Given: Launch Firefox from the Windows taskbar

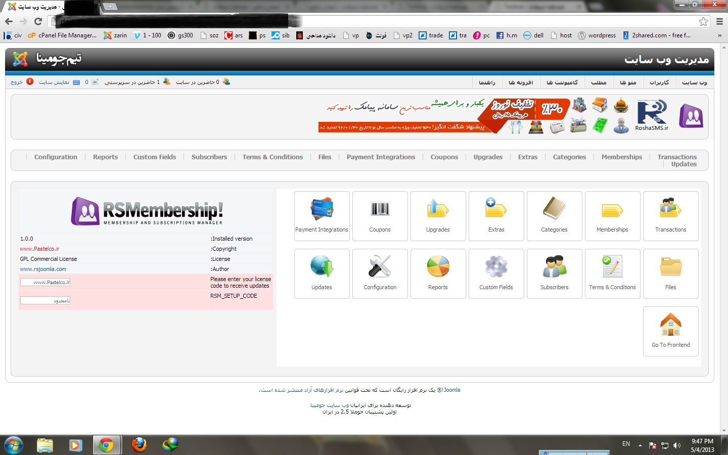Looking at the screenshot, I should click(139, 445).
